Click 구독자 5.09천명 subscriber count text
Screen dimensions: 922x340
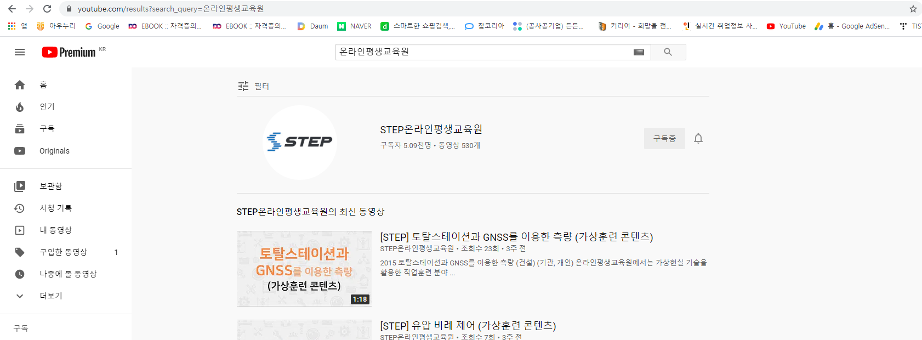click(406, 145)
